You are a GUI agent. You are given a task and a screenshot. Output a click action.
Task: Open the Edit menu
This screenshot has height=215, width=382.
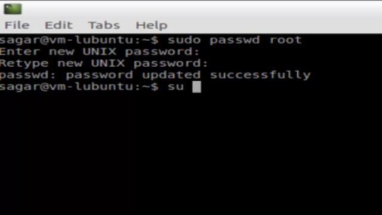coord(58,25)
